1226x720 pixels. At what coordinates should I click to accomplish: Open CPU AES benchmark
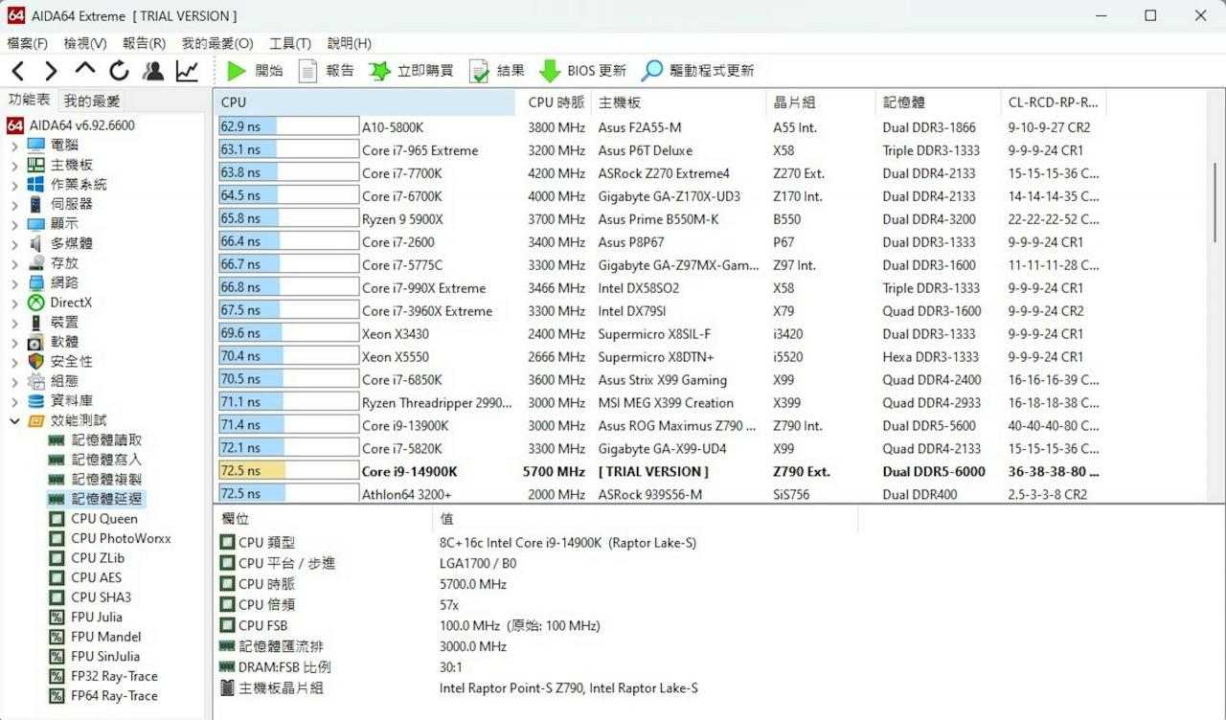pos(86,577)
